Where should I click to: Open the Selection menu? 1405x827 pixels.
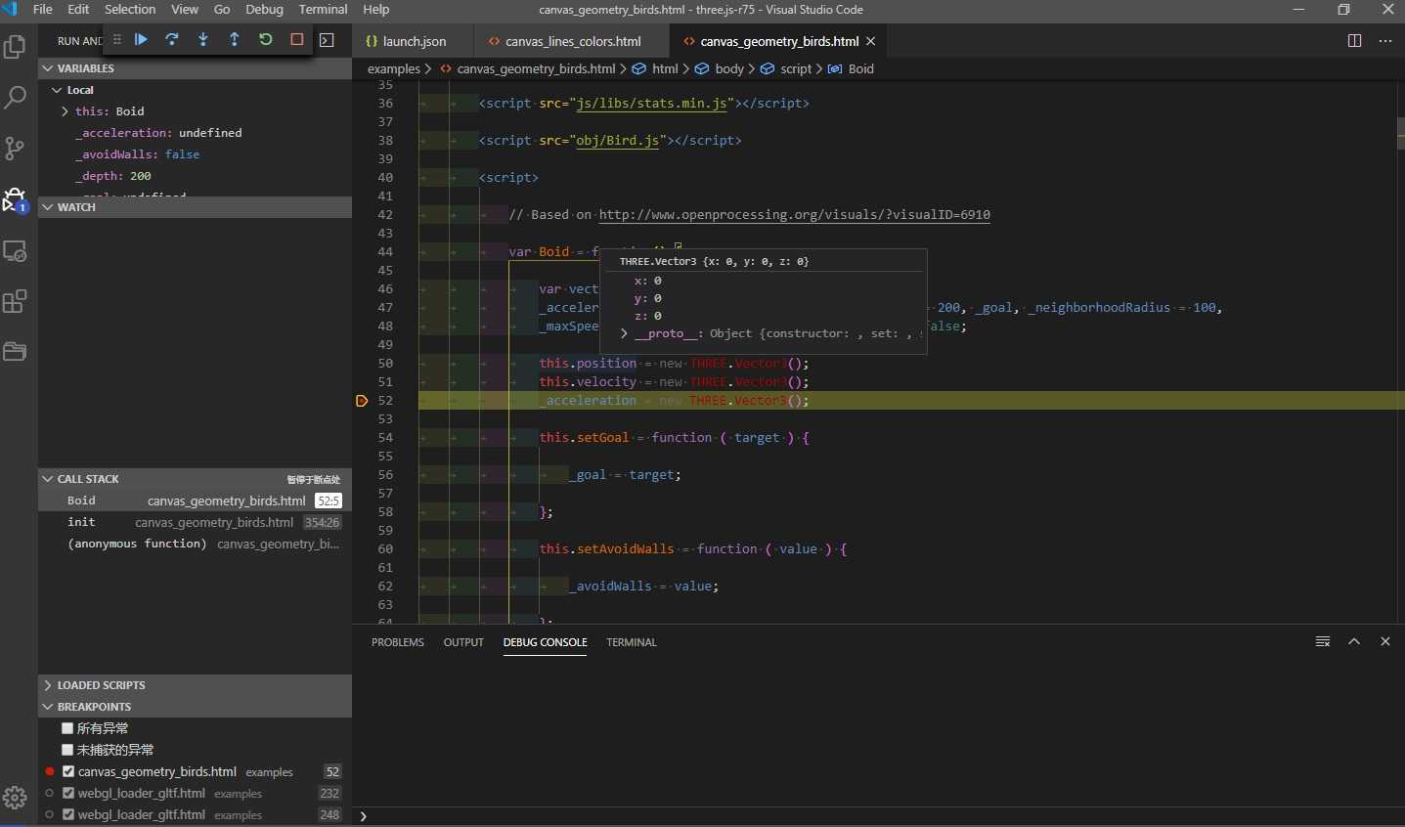pyautogui.click(x=130, y=9)
